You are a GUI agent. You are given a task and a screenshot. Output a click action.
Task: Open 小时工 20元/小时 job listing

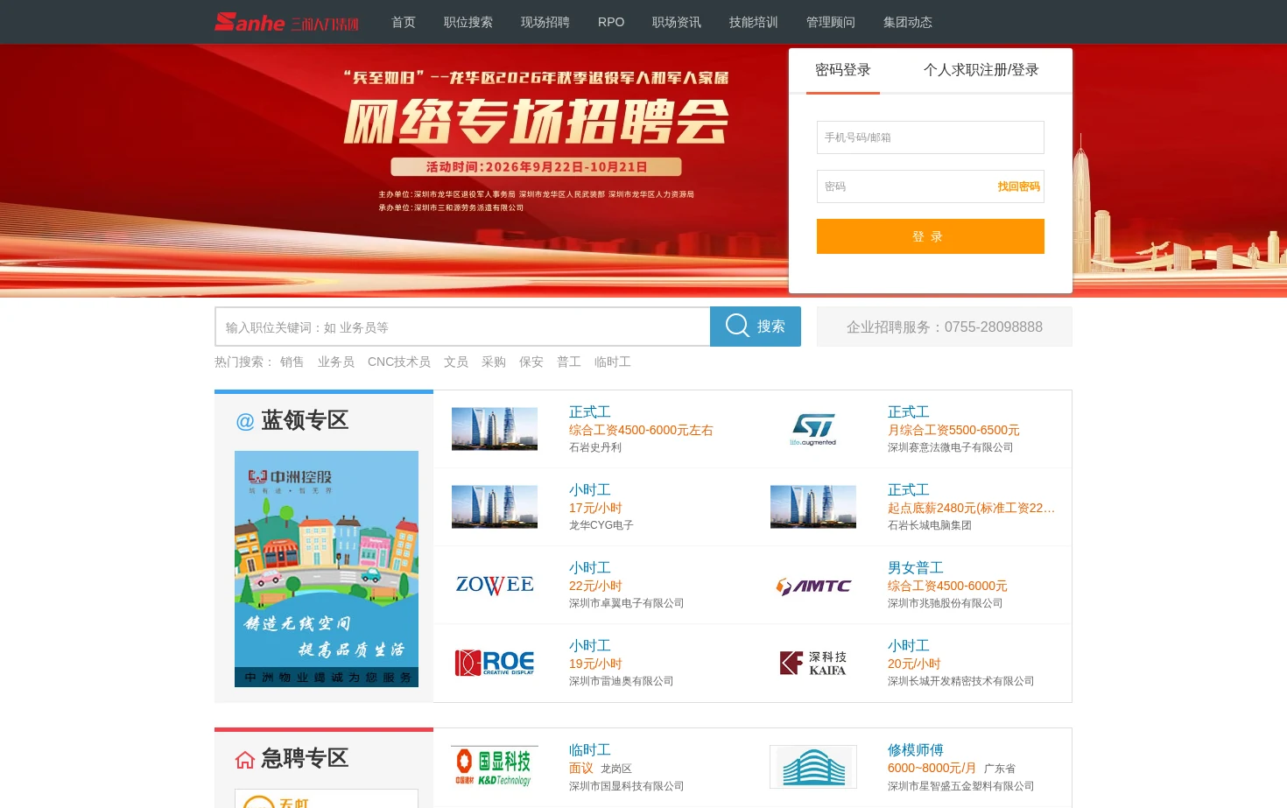909,645
